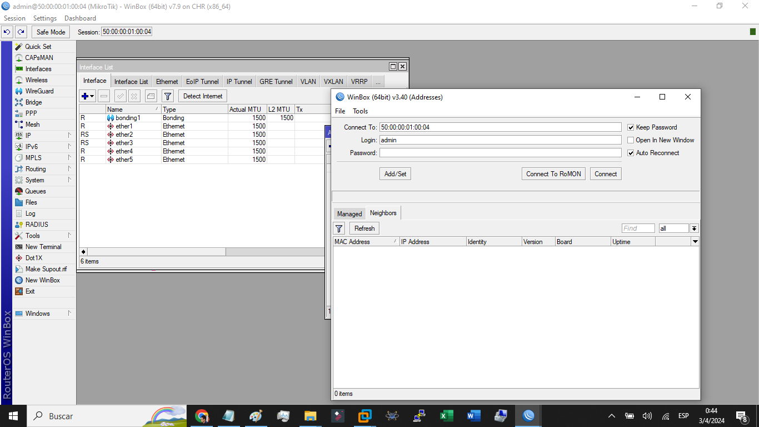Switch to the Ethernet tab
Image resolution: width=759 pixels, height=427 pixels.
click(167, 82)
